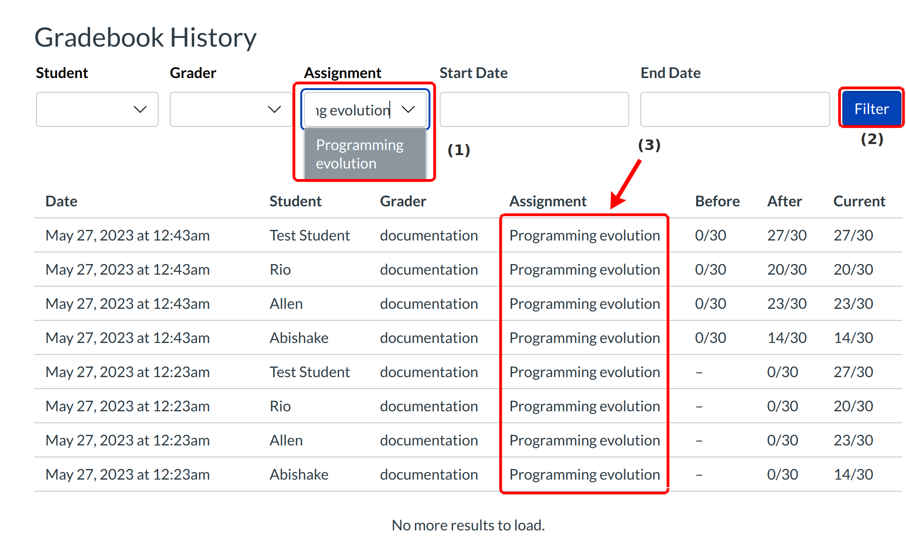The image size is (906, 541).
Task: Click inside the Assignment text input
Action: point(353,110)
